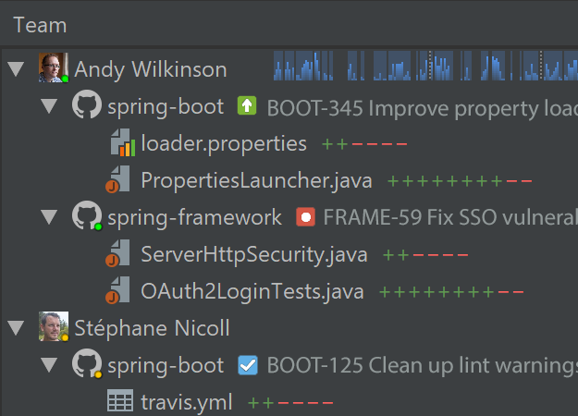Open loader.properties file

pos(224,143)
